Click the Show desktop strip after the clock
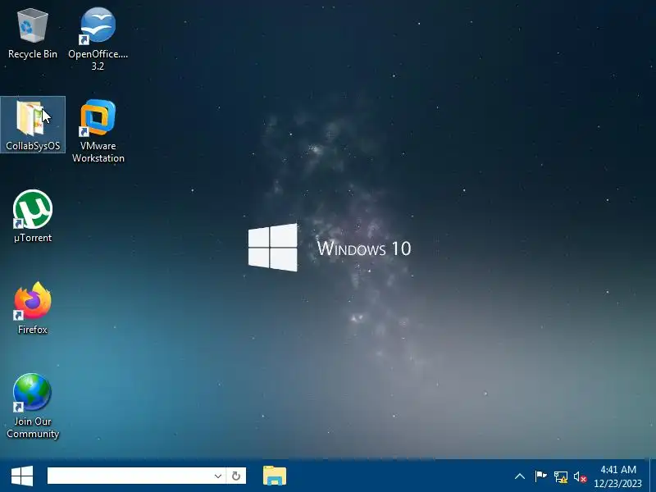This screenshot has width=656, height=492. tap(653, 476)
